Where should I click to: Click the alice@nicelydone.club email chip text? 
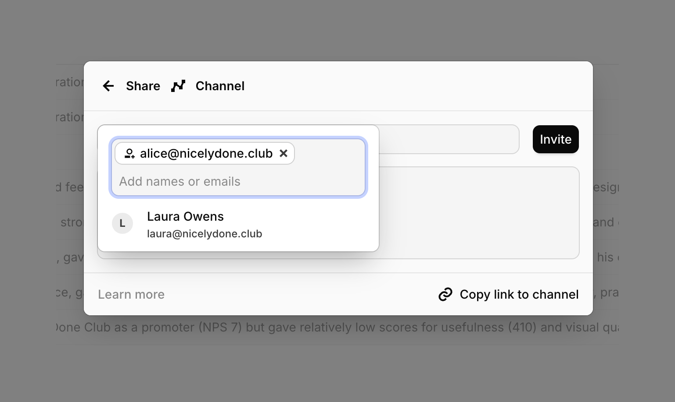point(206,153)
